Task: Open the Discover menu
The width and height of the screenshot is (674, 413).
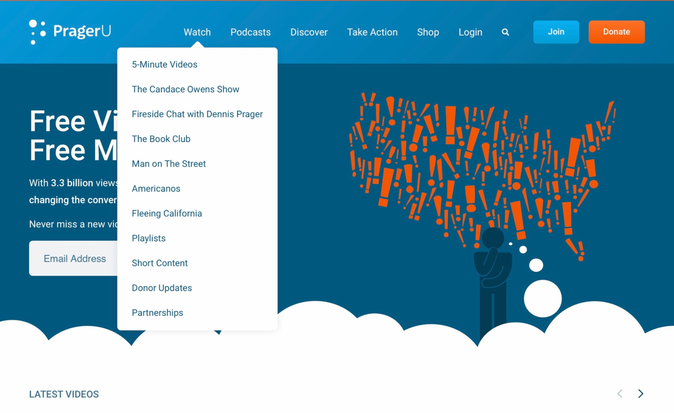Action: pos(309,32)
